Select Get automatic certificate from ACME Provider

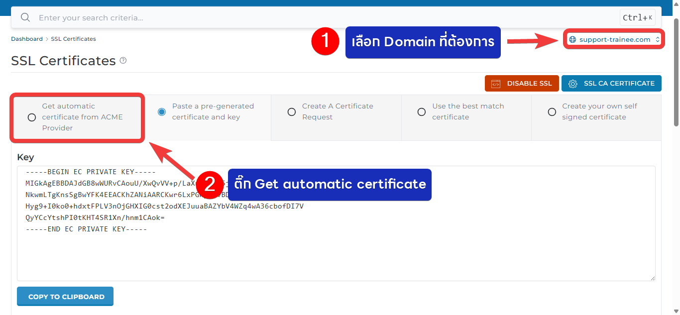pos(32,117)
